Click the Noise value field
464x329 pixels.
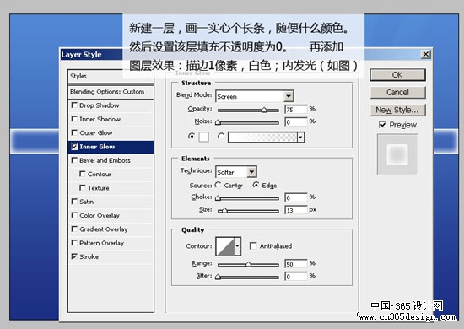click(296, 121)
